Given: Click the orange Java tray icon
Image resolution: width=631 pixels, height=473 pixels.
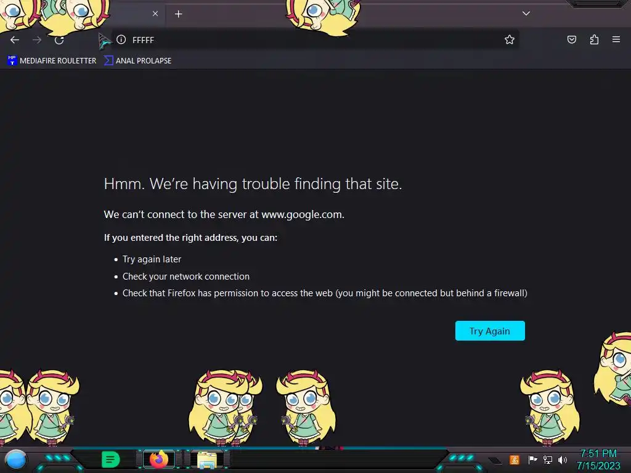Looking at the screenshot, I should [x=515, y=459].
